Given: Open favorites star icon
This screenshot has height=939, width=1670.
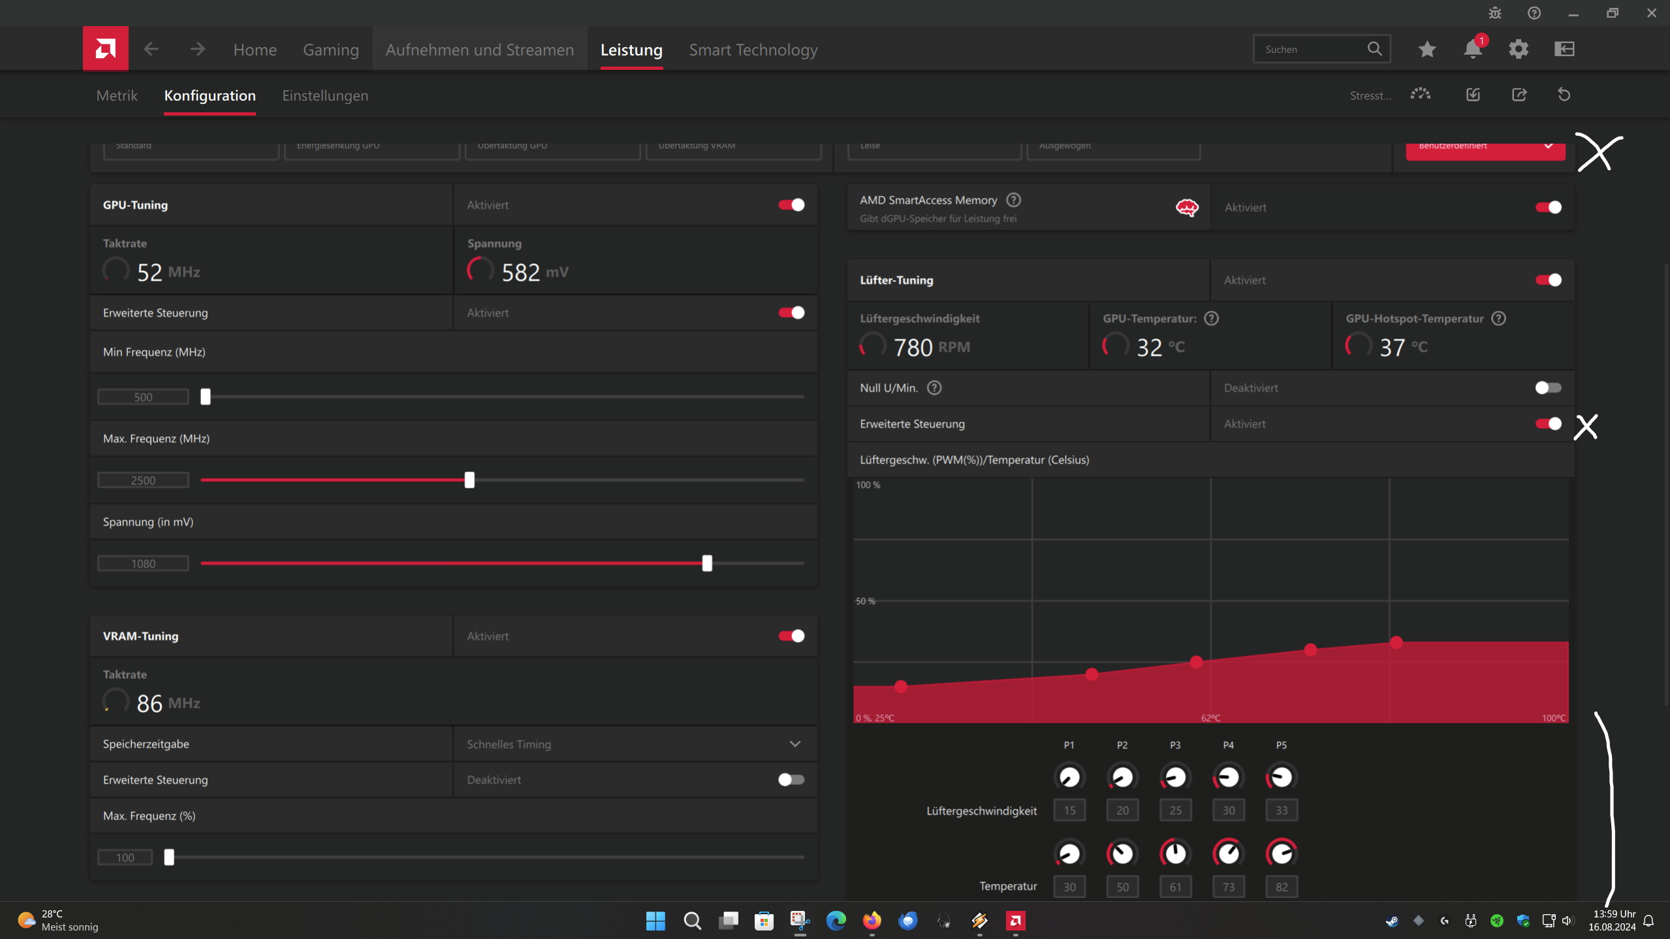Looking at the screenshot, I should pyautogui.click(x=1427, y=49).
